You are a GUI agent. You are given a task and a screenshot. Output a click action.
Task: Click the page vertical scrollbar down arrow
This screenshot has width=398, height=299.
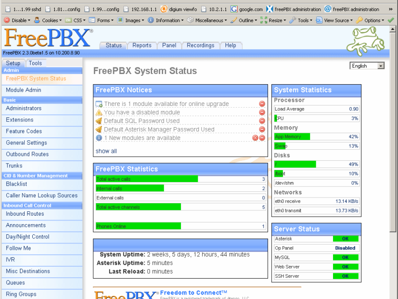(393, 295)
